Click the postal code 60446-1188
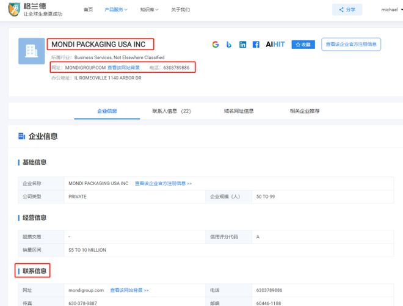 [x=269, y=304]
